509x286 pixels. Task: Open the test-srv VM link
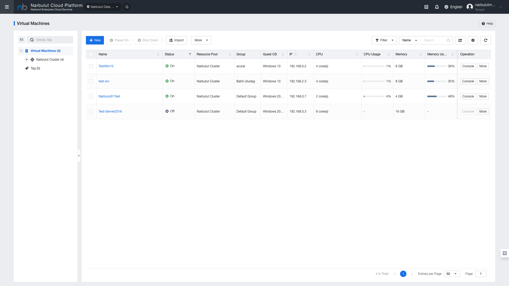pos(104,81)
